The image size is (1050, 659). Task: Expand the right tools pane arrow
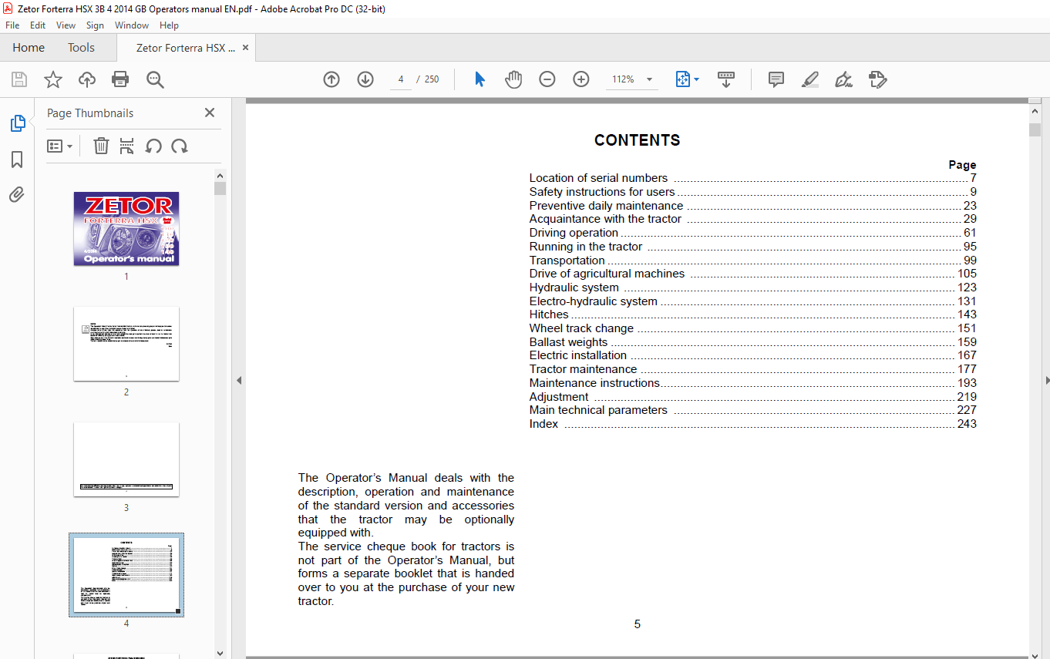1046,380
